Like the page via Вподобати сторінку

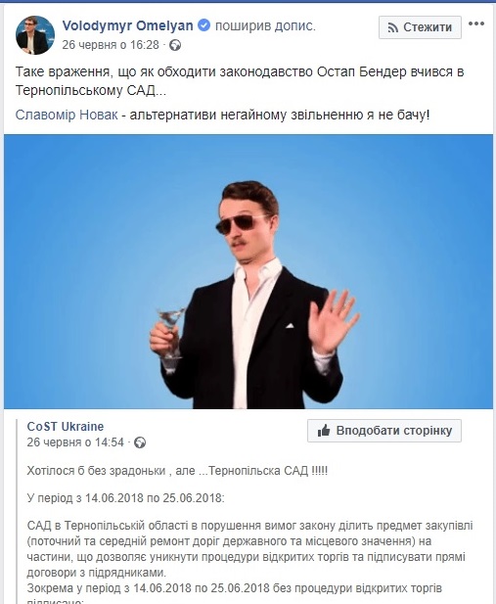tap(384, 431)
